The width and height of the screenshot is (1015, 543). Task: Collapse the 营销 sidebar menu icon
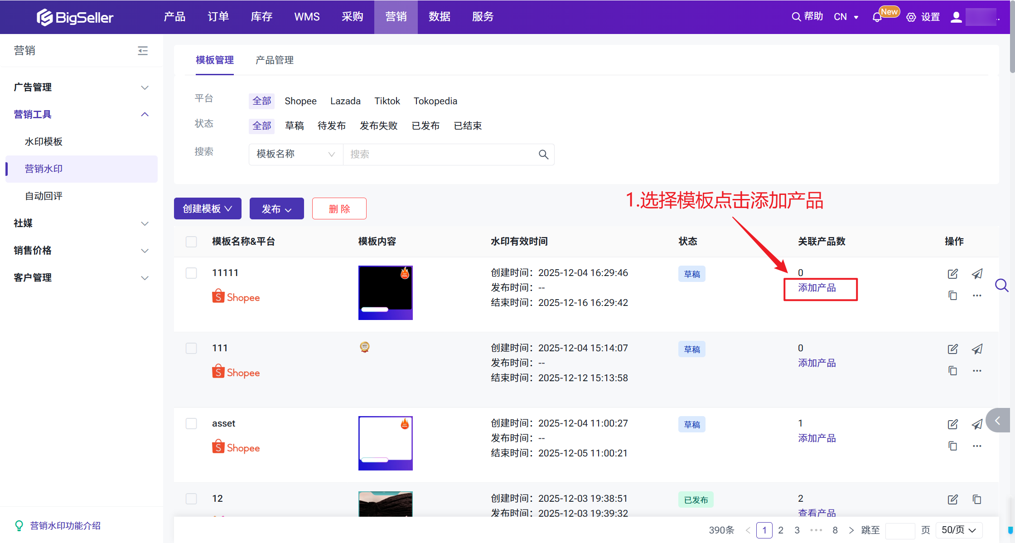click(143, 50)
